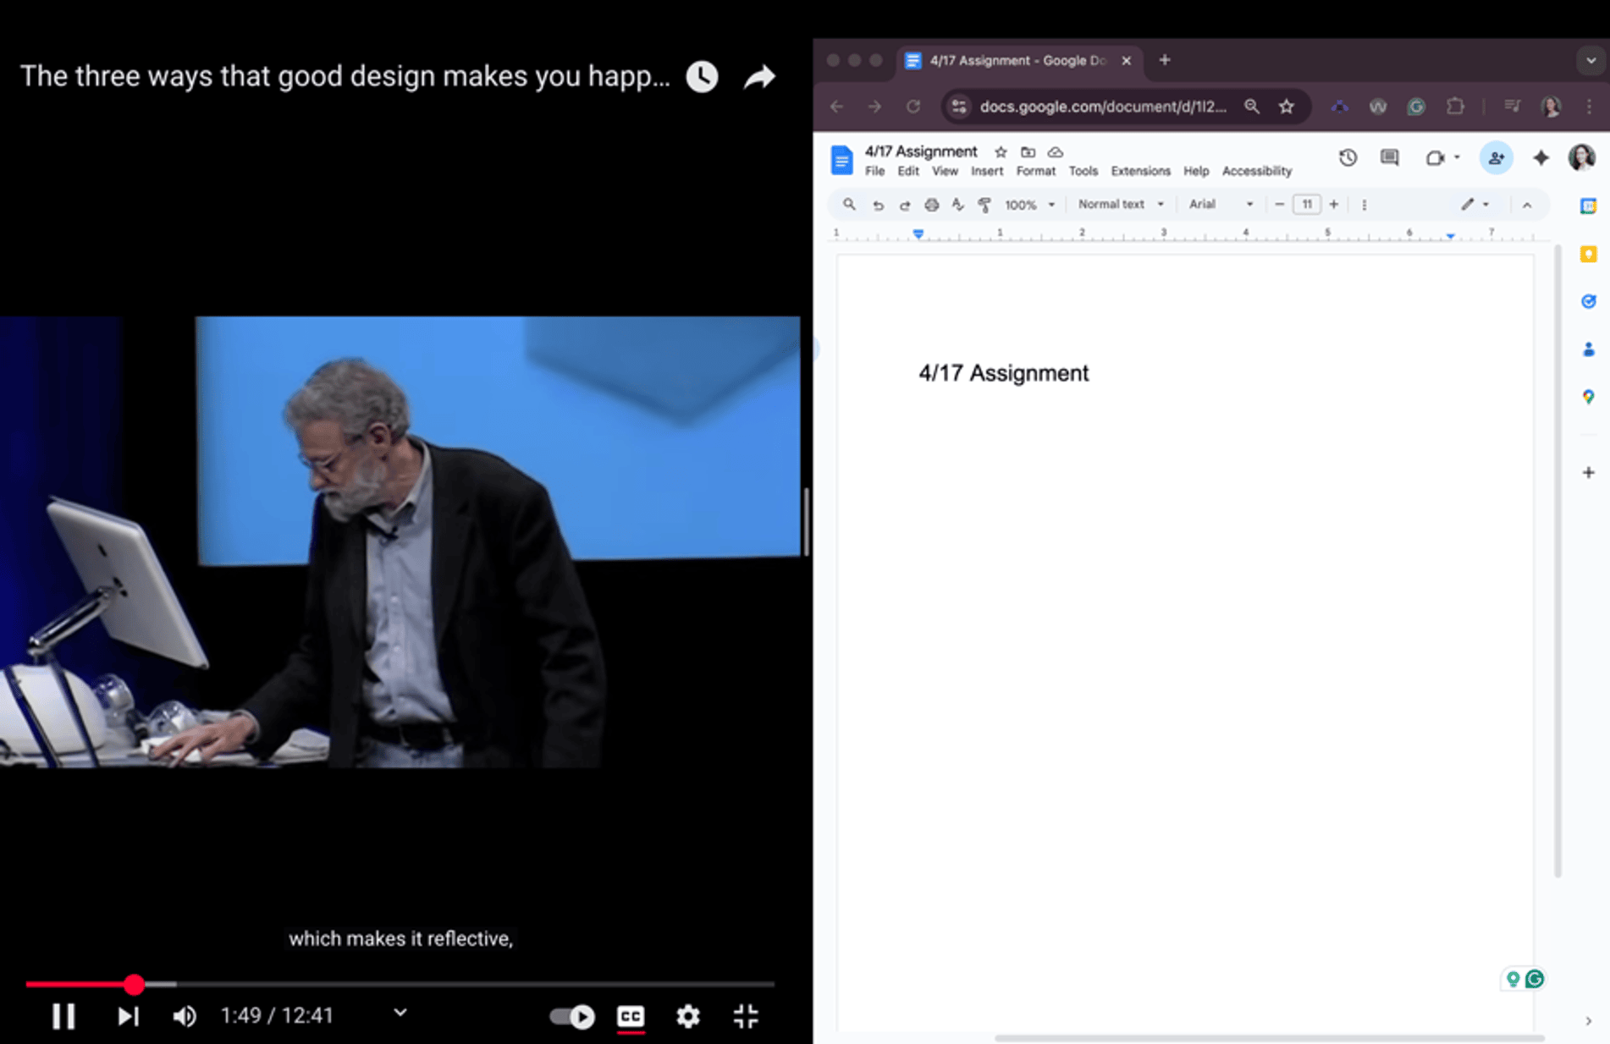1610x1044 pixels.
Task: Open the Insert menu
Action: click(986, 171)
